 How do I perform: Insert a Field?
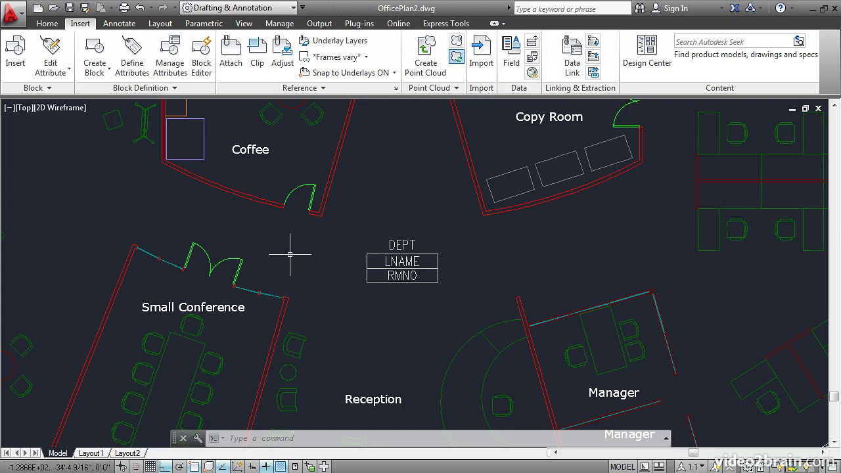(x=511, y=53)
